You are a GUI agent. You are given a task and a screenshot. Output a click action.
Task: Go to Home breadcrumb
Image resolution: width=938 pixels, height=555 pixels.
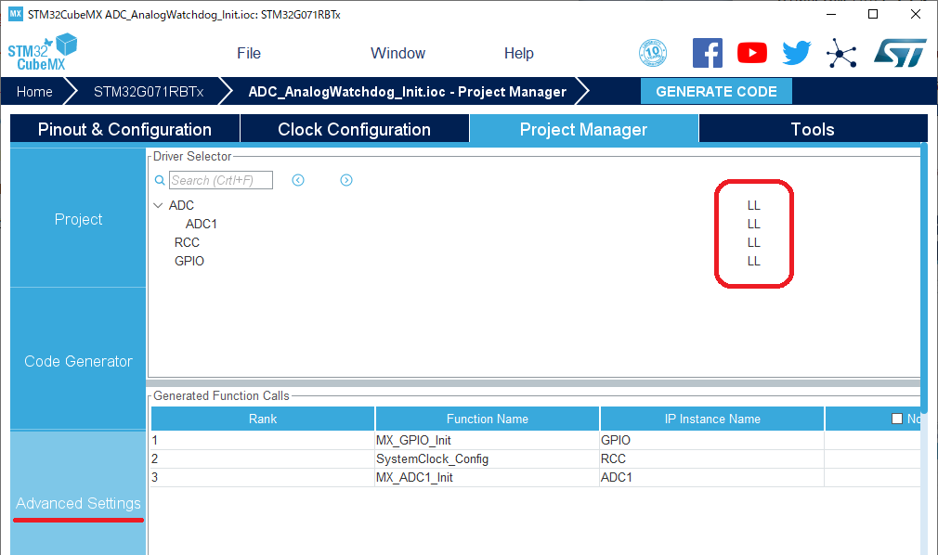[x=34, y=92]
